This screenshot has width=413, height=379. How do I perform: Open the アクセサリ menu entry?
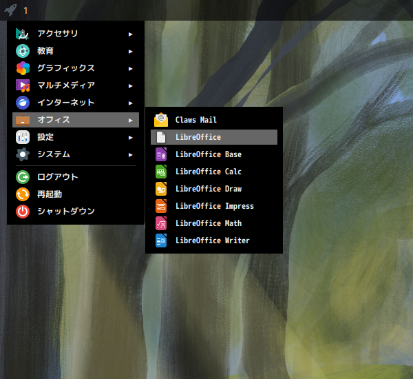tap(76, 34)
